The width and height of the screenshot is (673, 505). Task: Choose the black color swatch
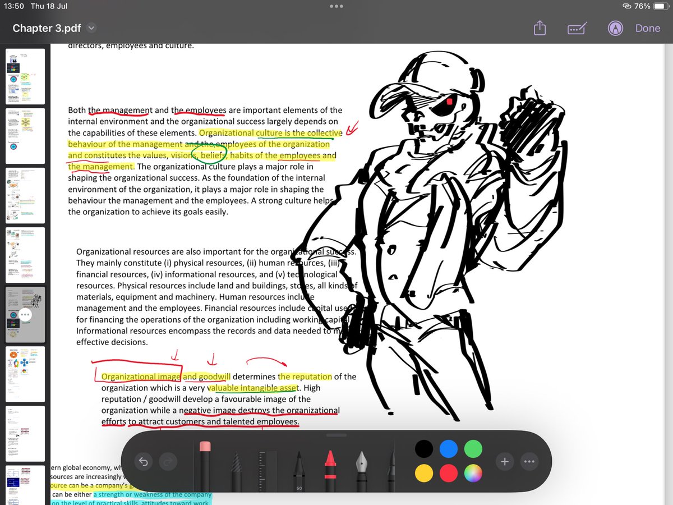[424, 449]
